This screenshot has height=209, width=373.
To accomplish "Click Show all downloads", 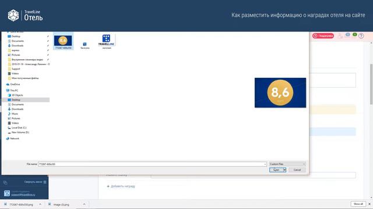I will pyautogui.click(x=358, y=204).
